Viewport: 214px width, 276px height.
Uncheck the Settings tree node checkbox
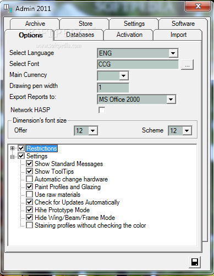click(x=21, y=156)
